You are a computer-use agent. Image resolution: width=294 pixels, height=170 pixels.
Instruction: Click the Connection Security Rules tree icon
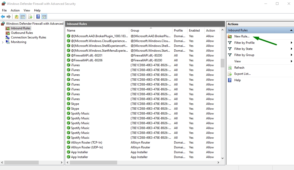7,37
